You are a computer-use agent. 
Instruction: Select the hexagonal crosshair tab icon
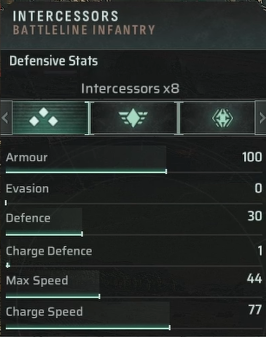[223, 118]
